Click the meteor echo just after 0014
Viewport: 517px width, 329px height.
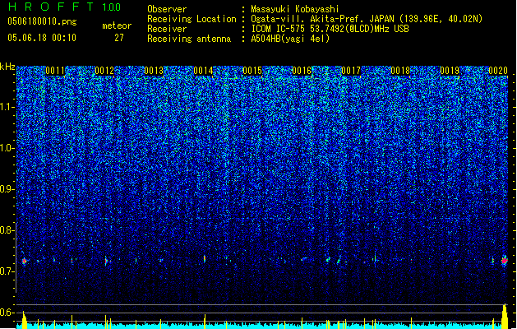tap(205, 258)
